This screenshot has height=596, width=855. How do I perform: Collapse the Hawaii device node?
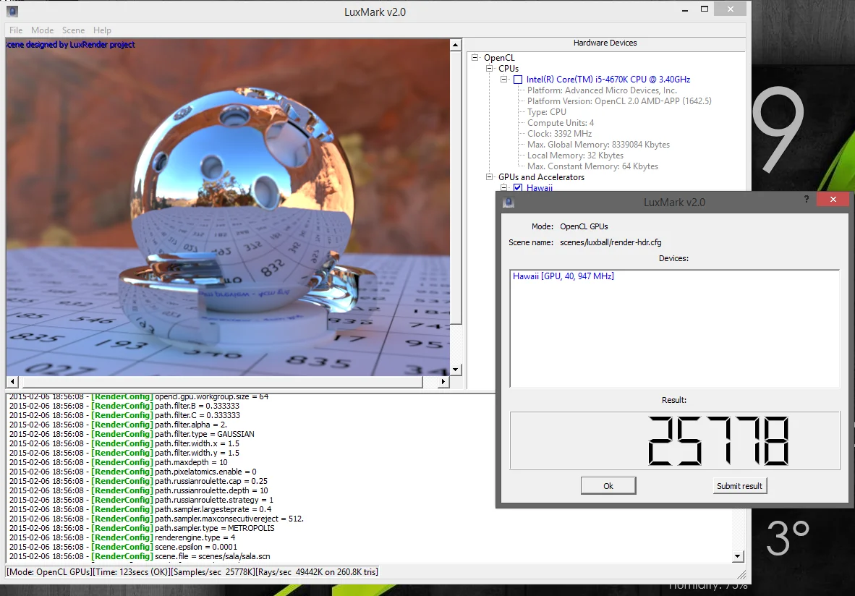504,187
